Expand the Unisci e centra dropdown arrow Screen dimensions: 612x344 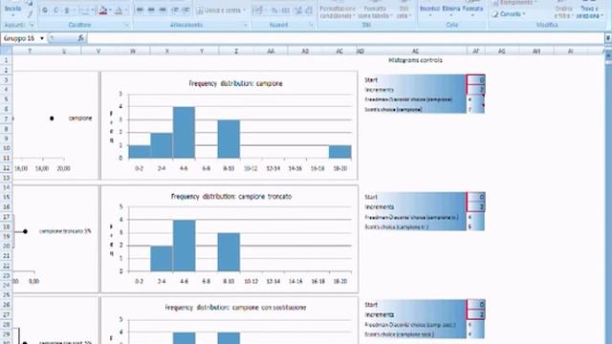245,11
